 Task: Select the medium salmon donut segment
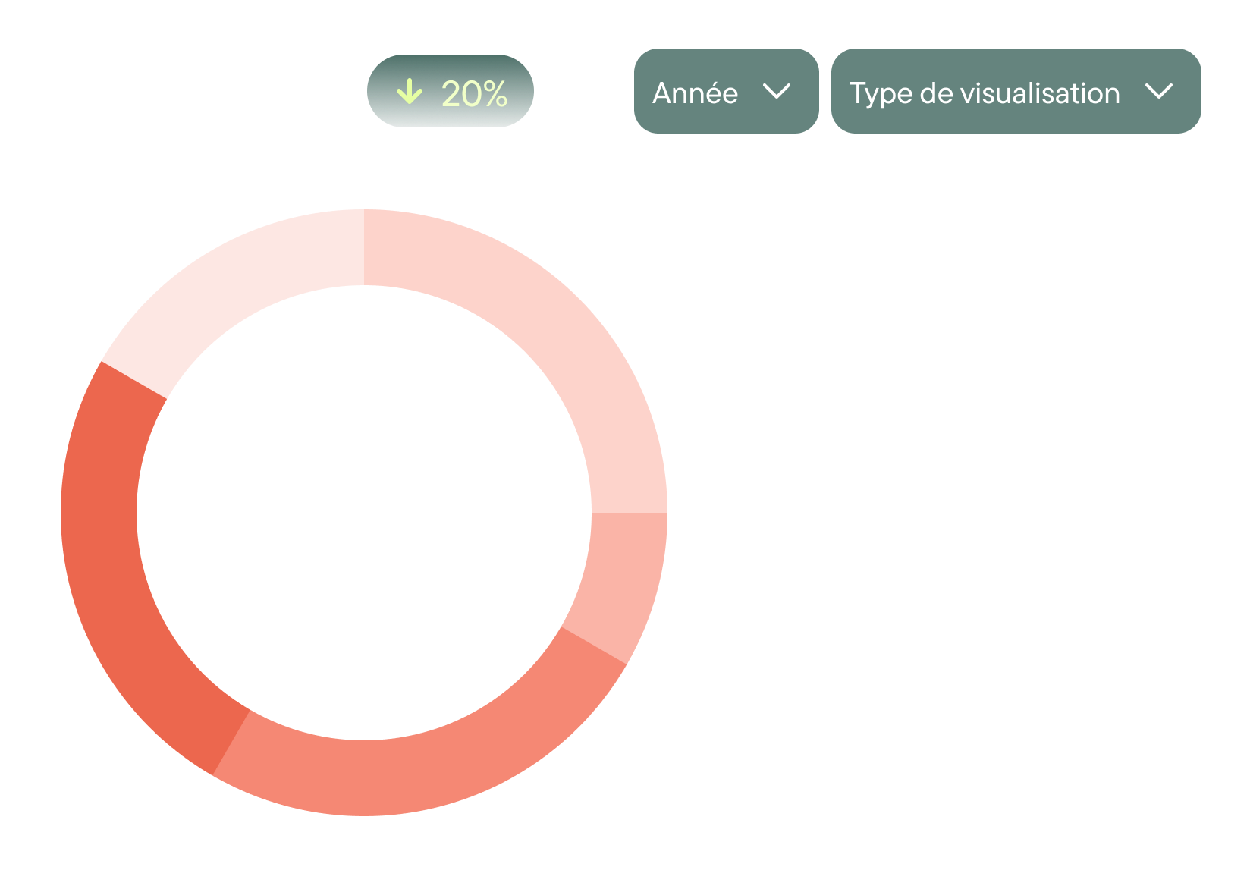[432, 770]
